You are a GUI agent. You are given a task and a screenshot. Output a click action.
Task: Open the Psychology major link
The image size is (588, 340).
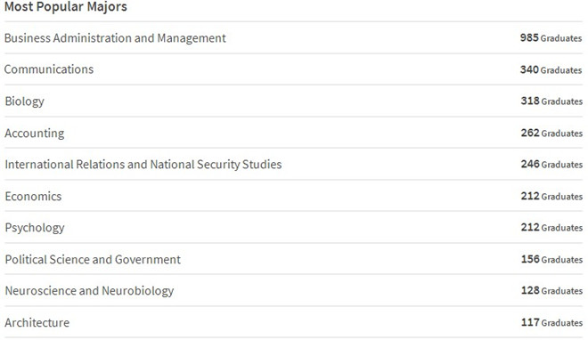pos(35,228)
